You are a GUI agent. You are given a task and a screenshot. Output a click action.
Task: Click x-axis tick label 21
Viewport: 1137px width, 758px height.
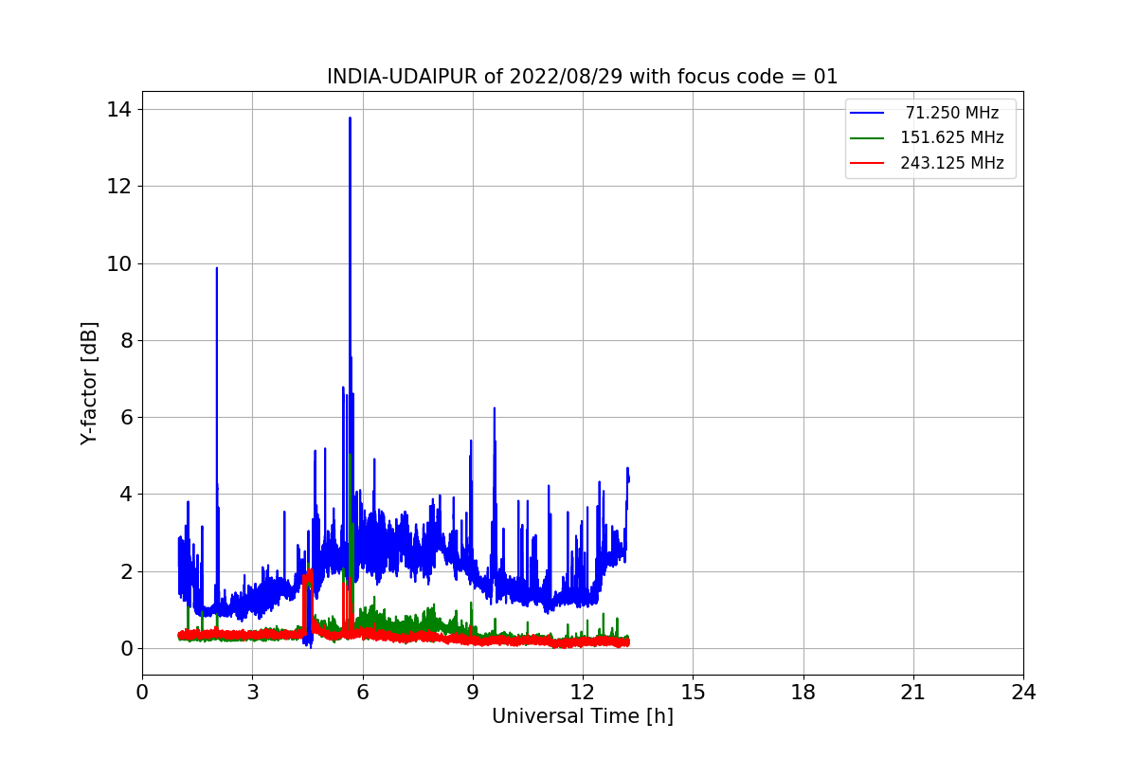913,693
